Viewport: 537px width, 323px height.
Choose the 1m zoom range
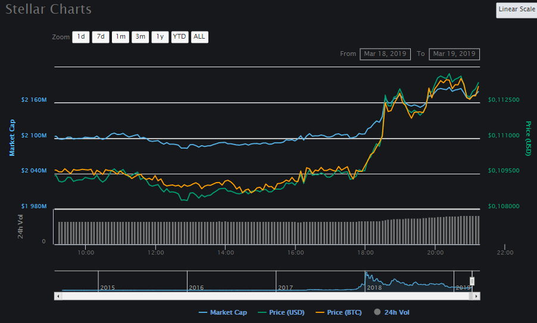(120, 37)
